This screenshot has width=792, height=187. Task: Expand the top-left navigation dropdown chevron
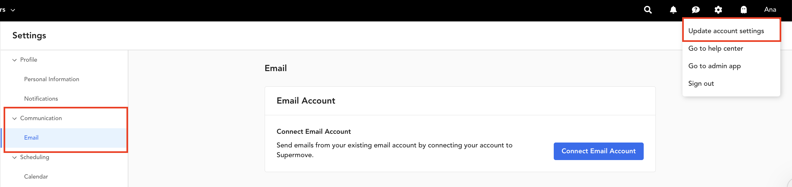click(x=13, y=10)
